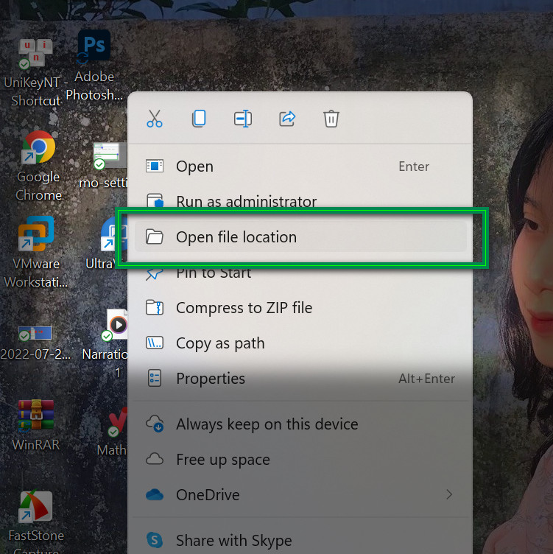
Task: Click the Delete trash icon
Action: pos(331,119)
